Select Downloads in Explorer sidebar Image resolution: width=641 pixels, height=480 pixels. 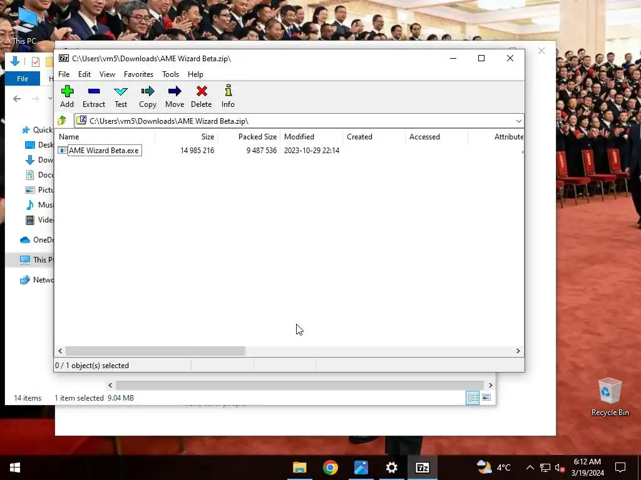click(39, 160)
